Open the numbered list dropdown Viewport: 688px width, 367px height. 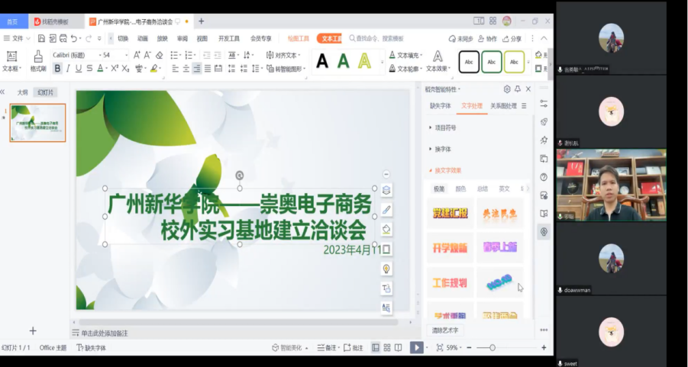[x=195, y=55]
